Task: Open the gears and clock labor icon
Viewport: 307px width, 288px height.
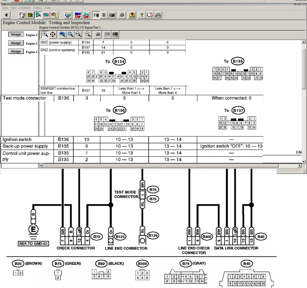Action: point(54,15)
